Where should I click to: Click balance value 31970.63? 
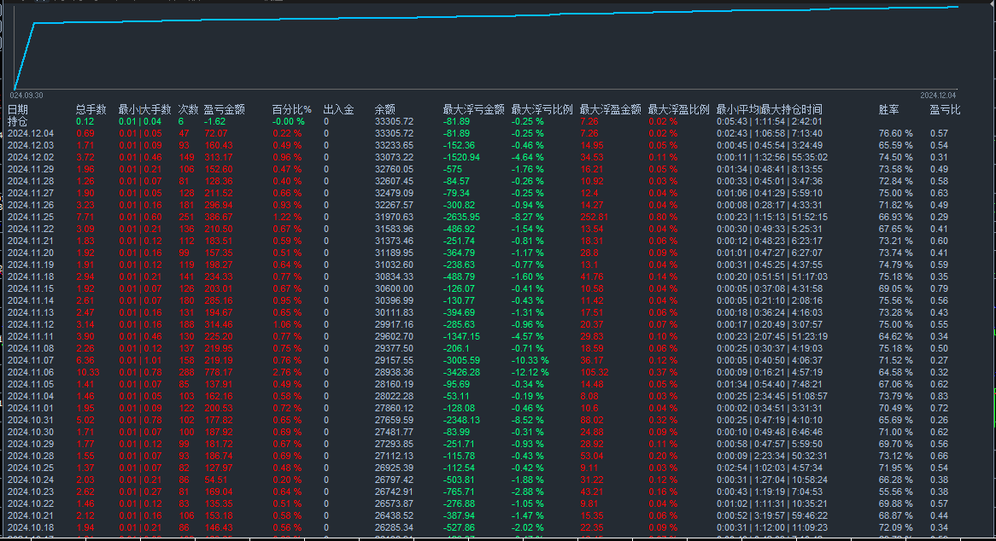click(x=394, y=217)
